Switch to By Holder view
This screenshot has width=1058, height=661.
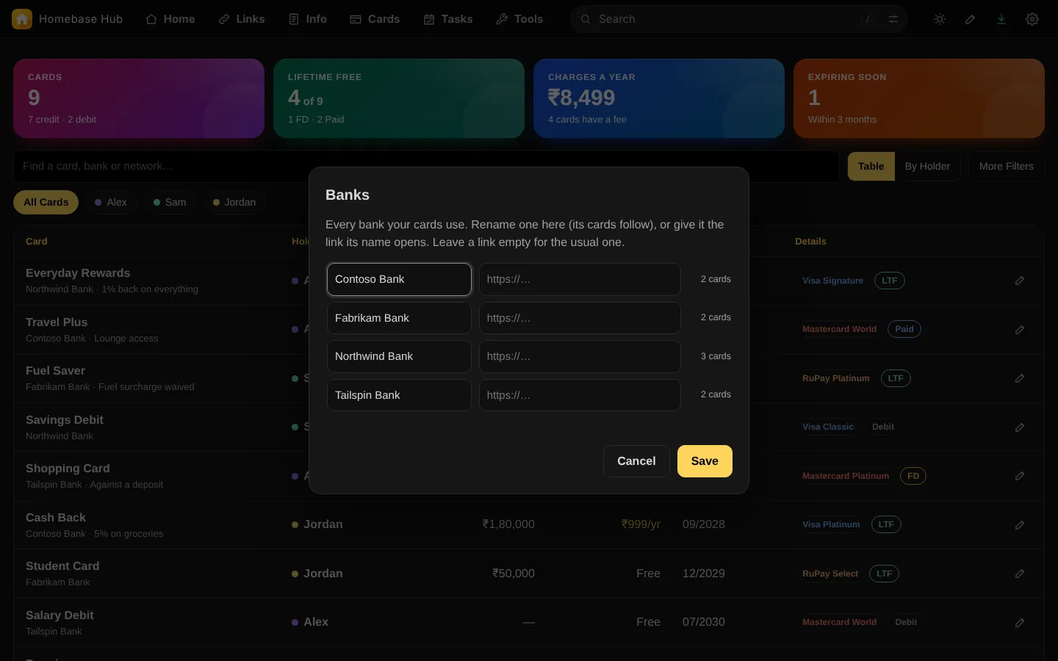pos(927,166)
